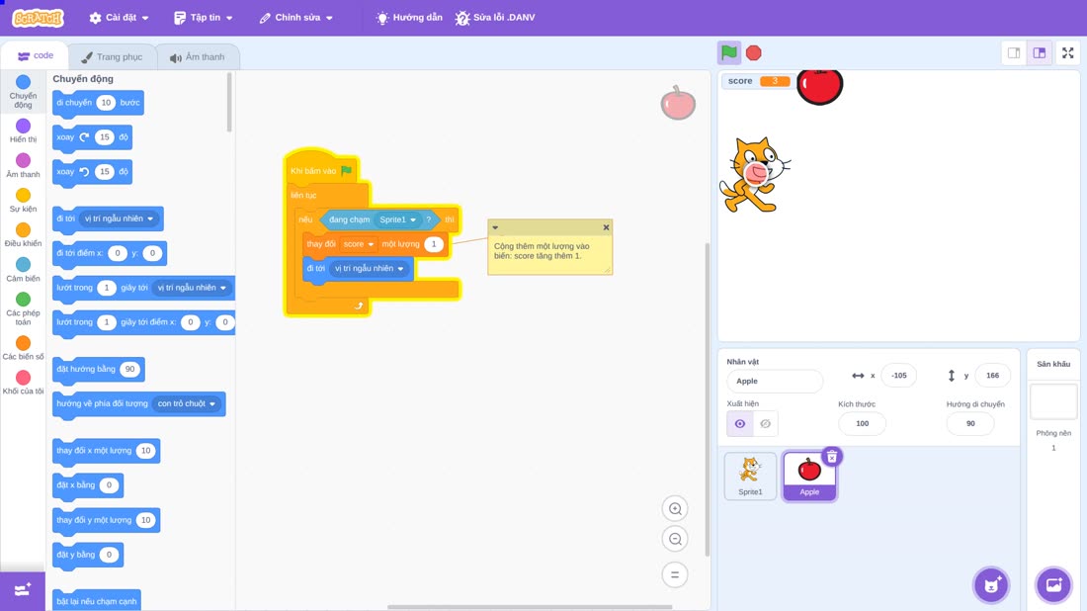1087x611 pixels.
Task: Open score dropdown in thay đổi block
Action: click(x=359, y=244)
